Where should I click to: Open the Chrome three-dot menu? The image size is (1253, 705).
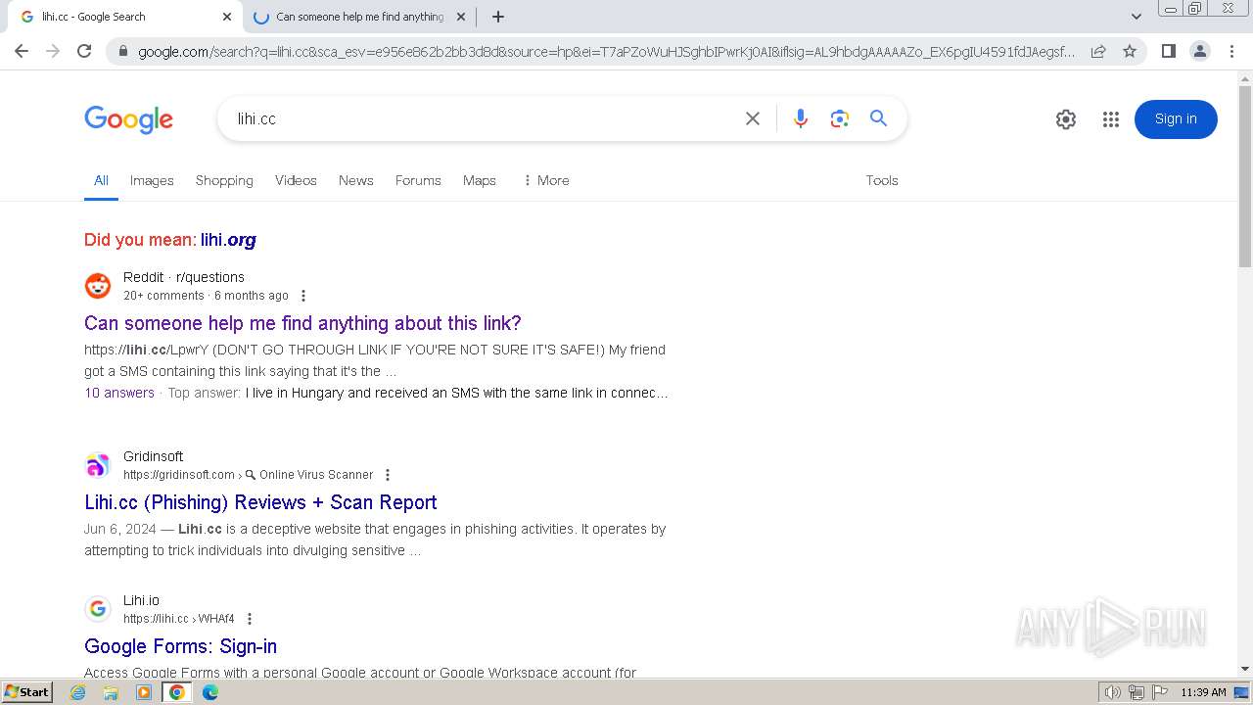(x=1231, y=51)
